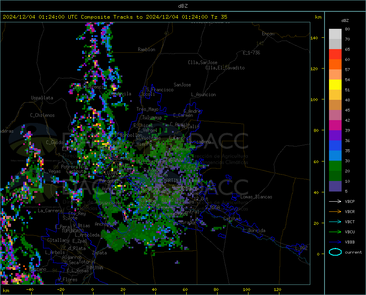Pick the slate swatch between 10 and 5
Viewport: 366px width, 295px height.
click(x=335, y=186)
